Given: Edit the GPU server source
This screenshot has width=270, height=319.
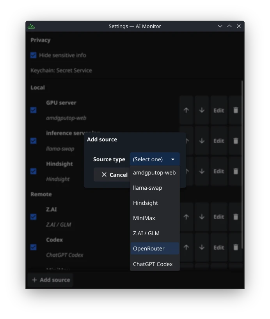Looking at the screenshot, I should 219,110.
